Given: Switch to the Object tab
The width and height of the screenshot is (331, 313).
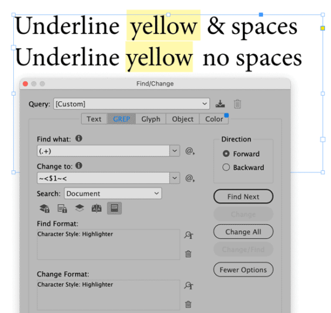Looking at the screenshot, I should point(183,119).
